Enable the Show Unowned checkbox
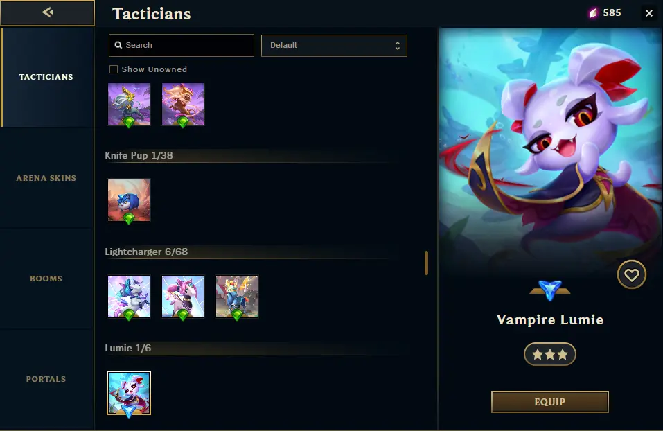The image size is (663, 431). coord(114,69)
